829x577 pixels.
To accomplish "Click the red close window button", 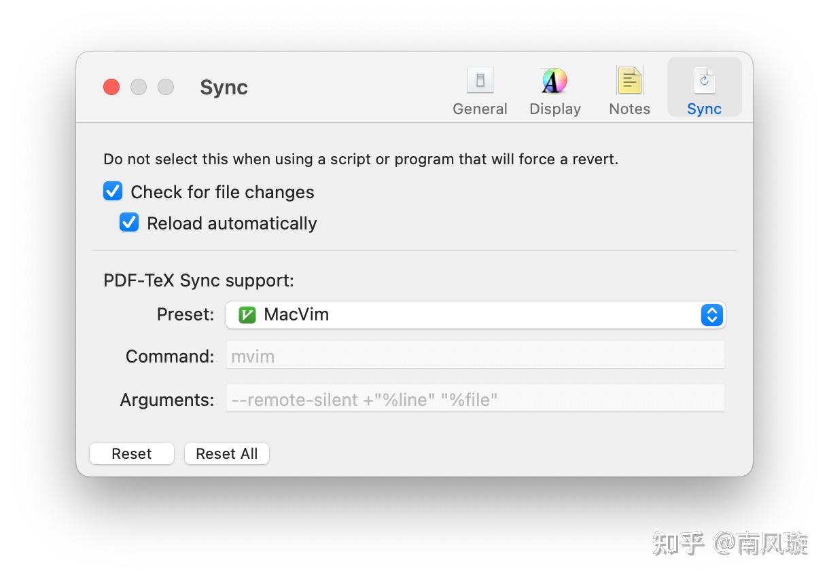I will 111,87.
